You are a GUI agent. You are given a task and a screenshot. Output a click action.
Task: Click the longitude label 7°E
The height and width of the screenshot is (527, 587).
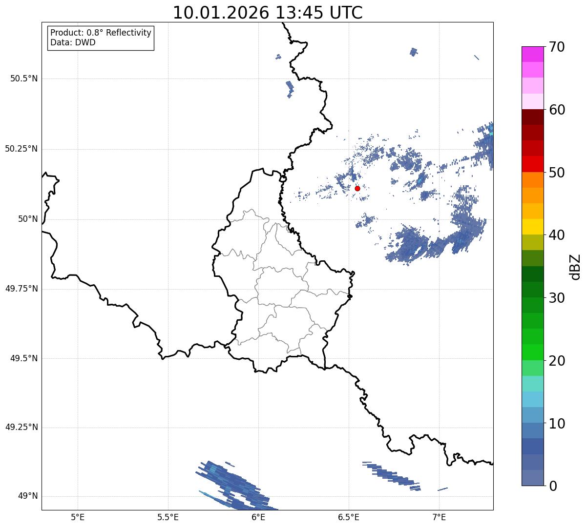440,517
